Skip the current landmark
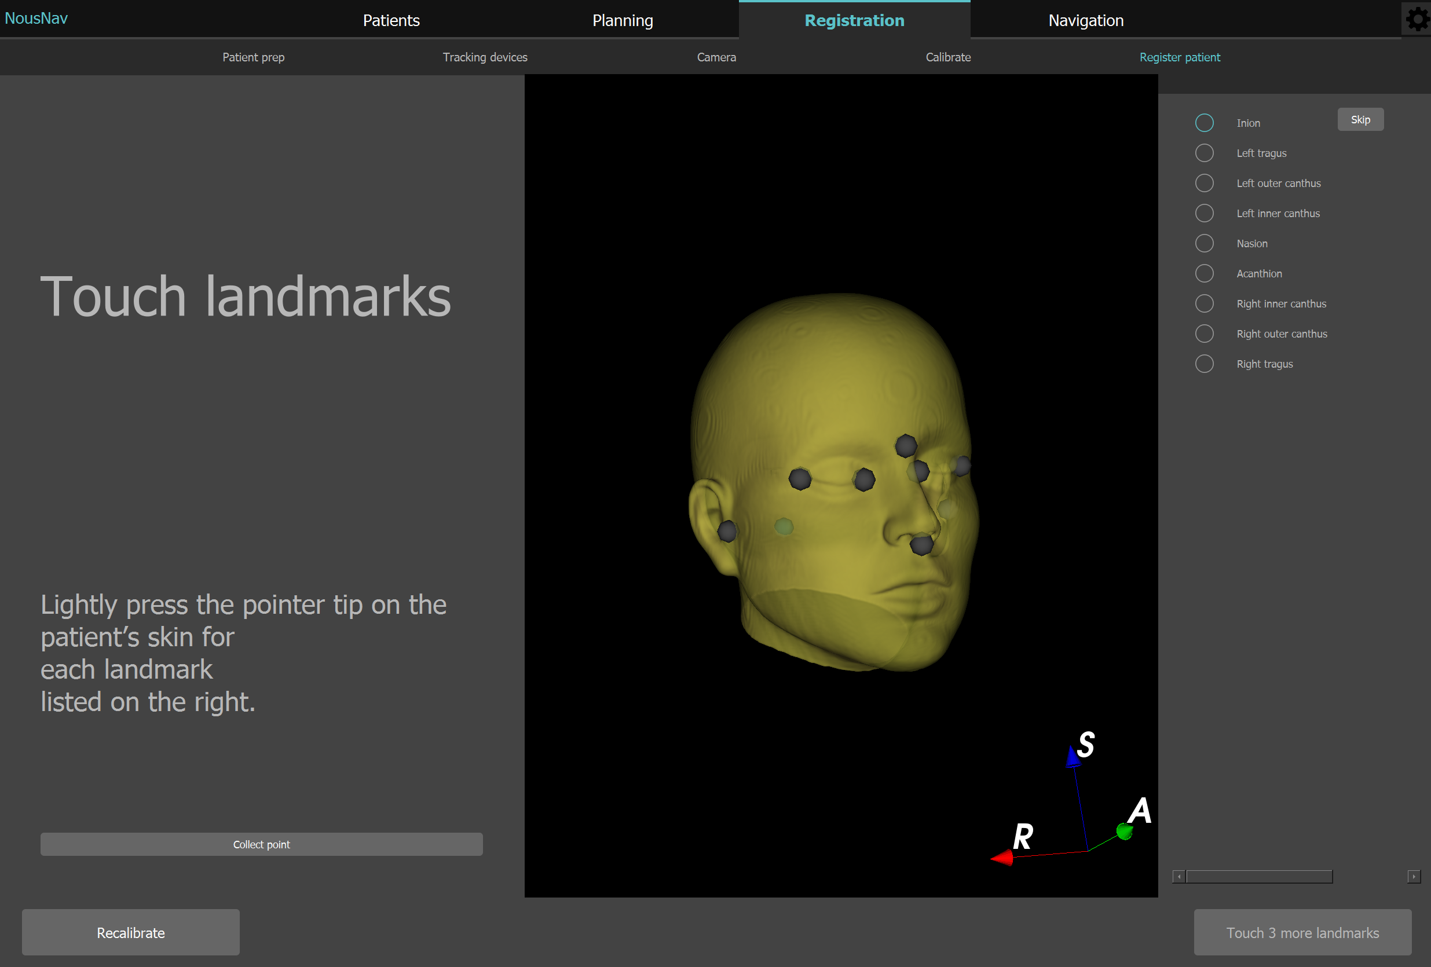 pos(1360,119)
